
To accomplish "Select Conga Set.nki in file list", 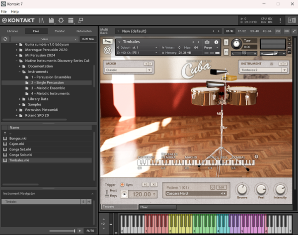I will [20, 149].
